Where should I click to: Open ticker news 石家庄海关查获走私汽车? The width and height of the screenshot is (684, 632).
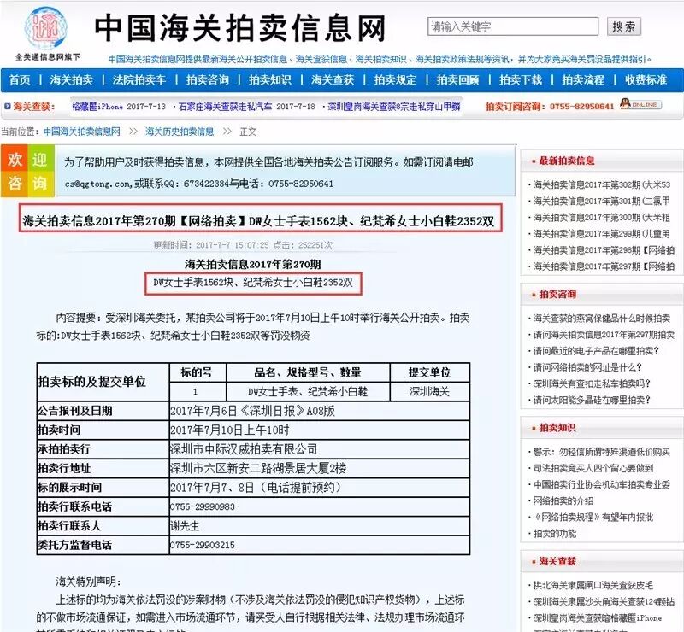[x=225, y=107]
